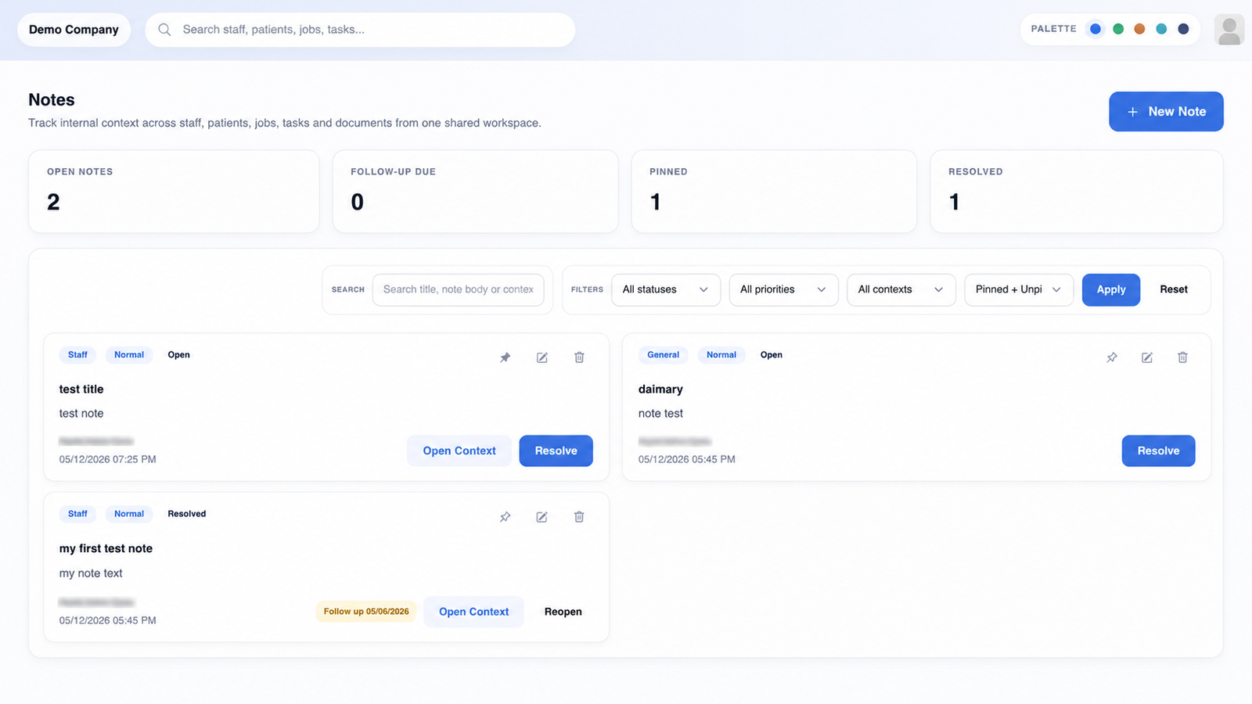
Task: Click the General tag on daimary note
Action: [x=664, y=355]
